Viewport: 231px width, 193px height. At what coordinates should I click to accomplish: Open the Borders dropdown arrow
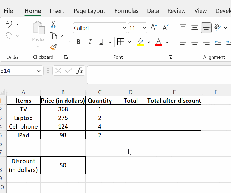click(129, 42)
